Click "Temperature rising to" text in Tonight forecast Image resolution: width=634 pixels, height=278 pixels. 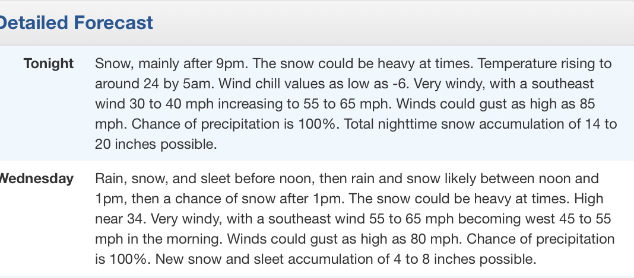click(x=544, y=64)
